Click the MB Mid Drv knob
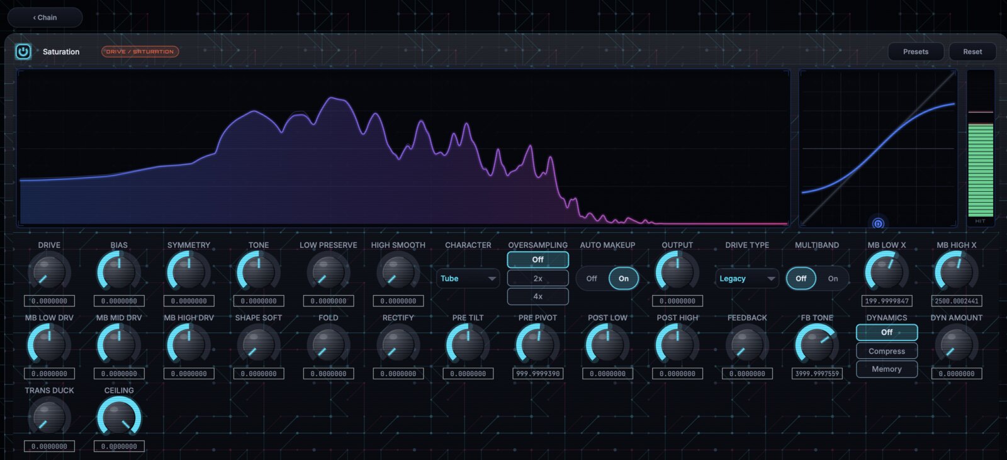Image resolution: width=1007 pixels, height=460 pixels. 119,345
